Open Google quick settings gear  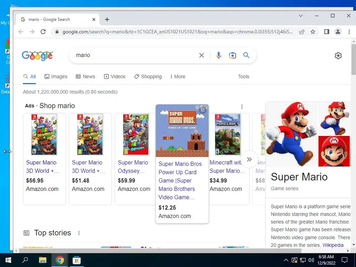click(x=338, y=55)
